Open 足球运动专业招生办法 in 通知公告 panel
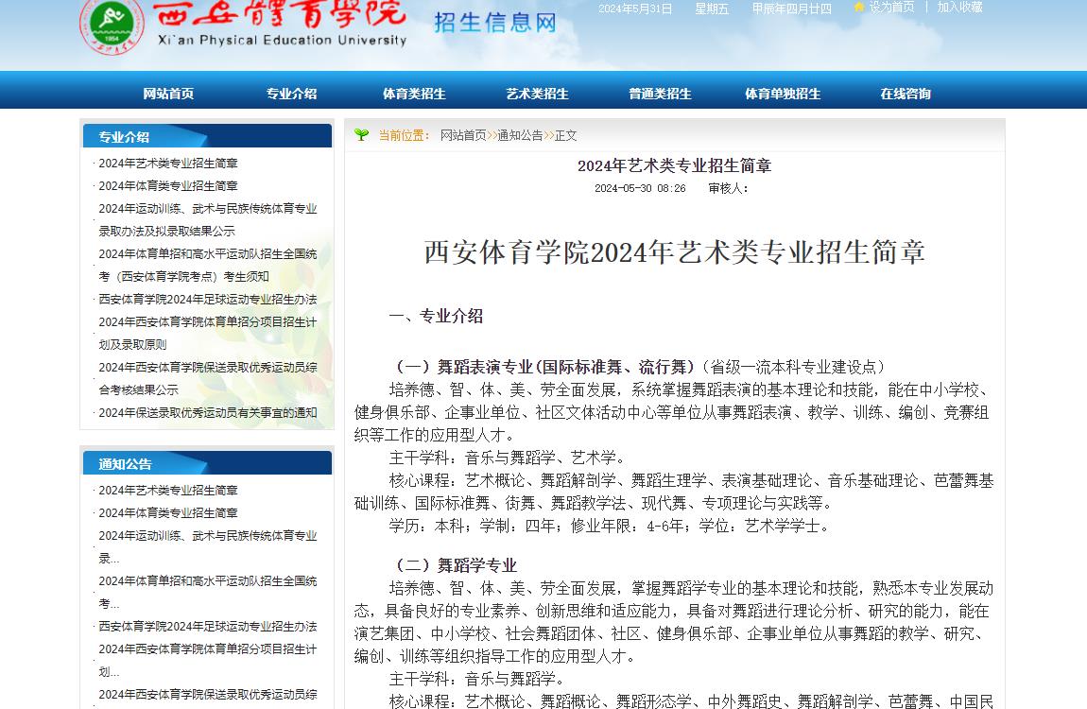 [x=207, y=627]
